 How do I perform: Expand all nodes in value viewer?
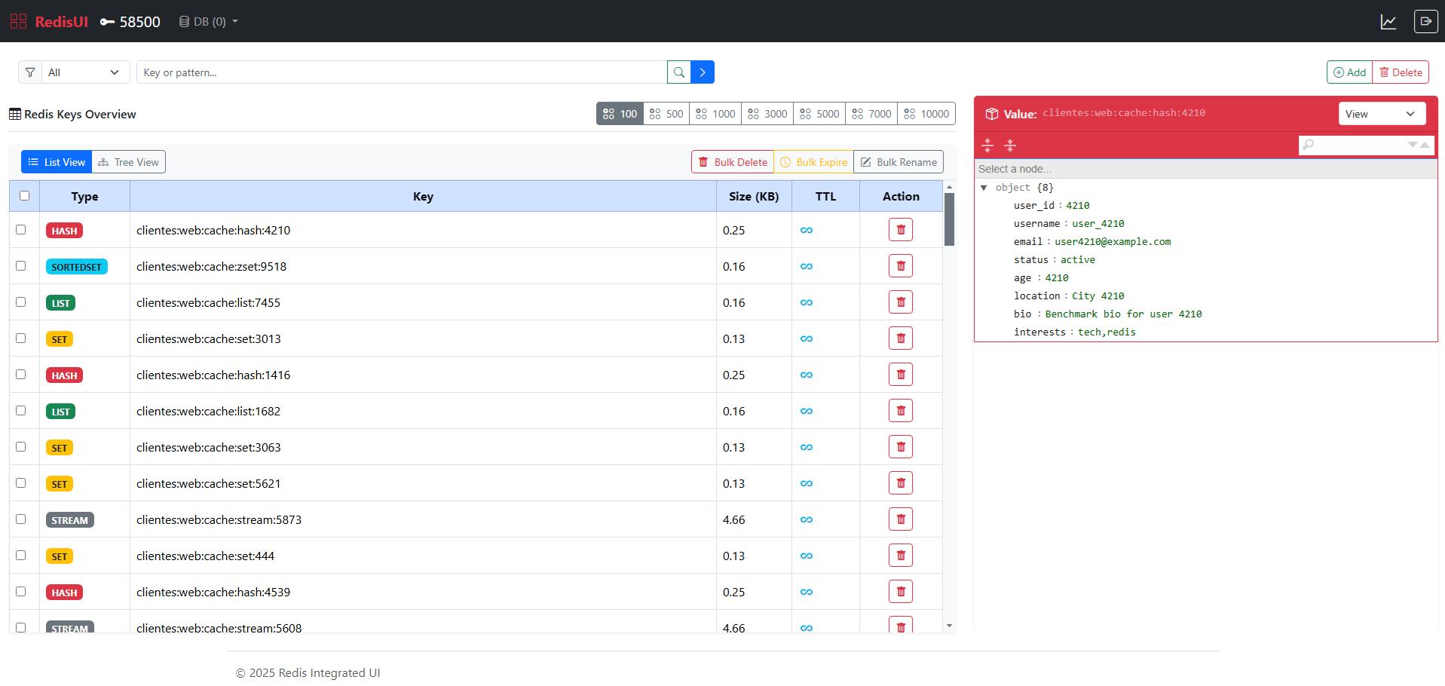click(x=987, y=145)
